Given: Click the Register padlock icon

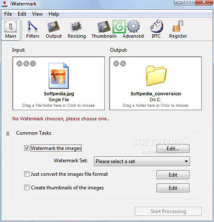Looking at the screenshot, I should [x=178, y=30].
